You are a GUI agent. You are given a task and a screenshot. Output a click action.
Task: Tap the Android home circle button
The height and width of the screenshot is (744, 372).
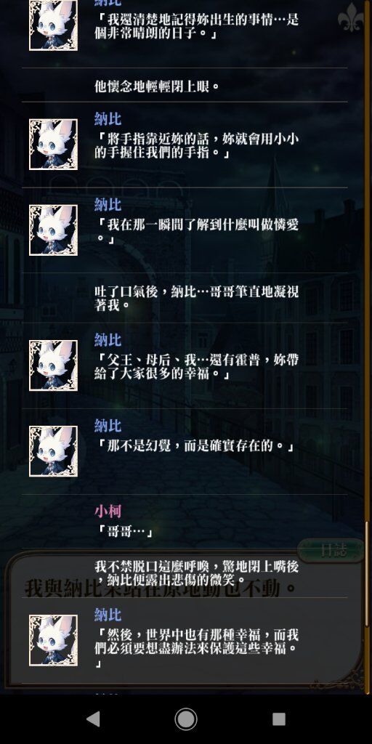click(x=186, y=719)
